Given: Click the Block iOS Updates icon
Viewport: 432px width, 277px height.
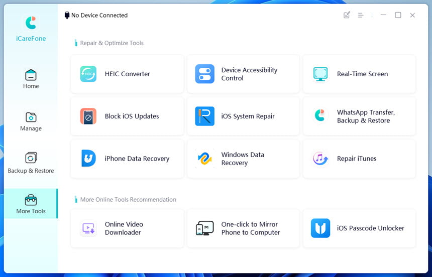Looking at the screenshot, I should [88, 116].
